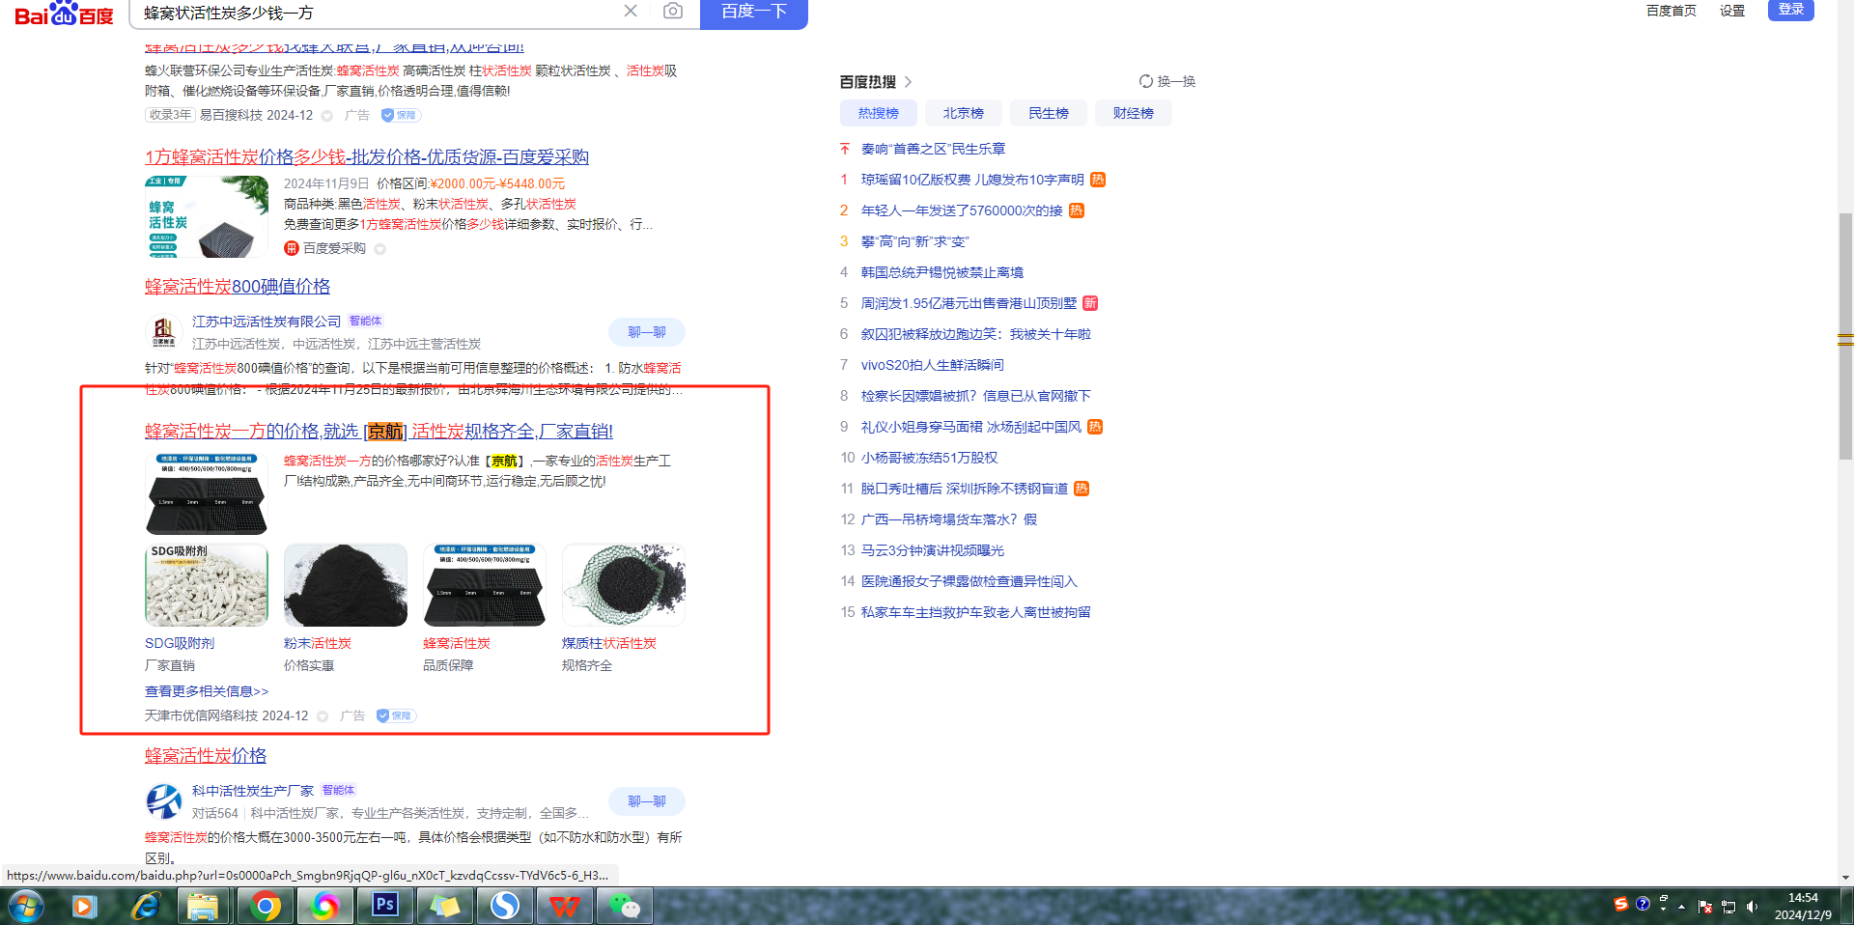Open 粉末活性炭 product image
The width and height of the screenshot is (1854, 925).
tap(346, 584)
